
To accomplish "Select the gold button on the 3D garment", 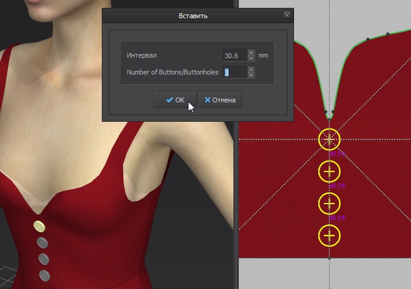I will click(39, 227).
